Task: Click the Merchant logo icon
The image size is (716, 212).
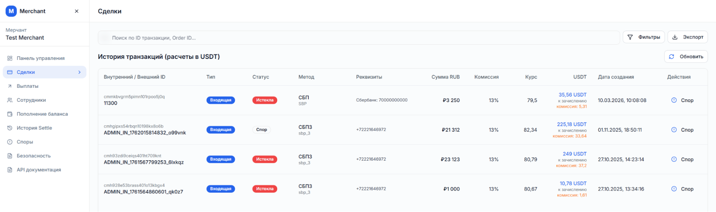Action: coord(11,11)
